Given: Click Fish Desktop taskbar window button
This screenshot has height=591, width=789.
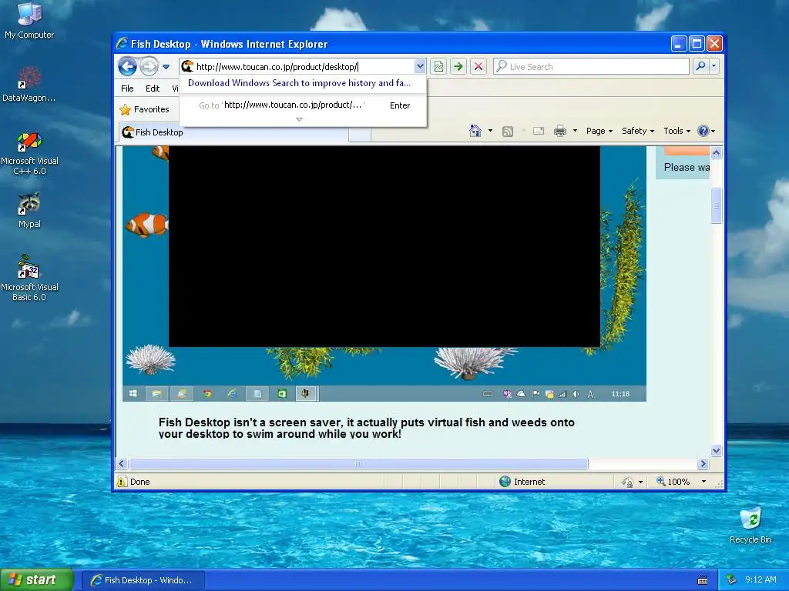Looking at the screenshot, I should (x=143, y=580).
